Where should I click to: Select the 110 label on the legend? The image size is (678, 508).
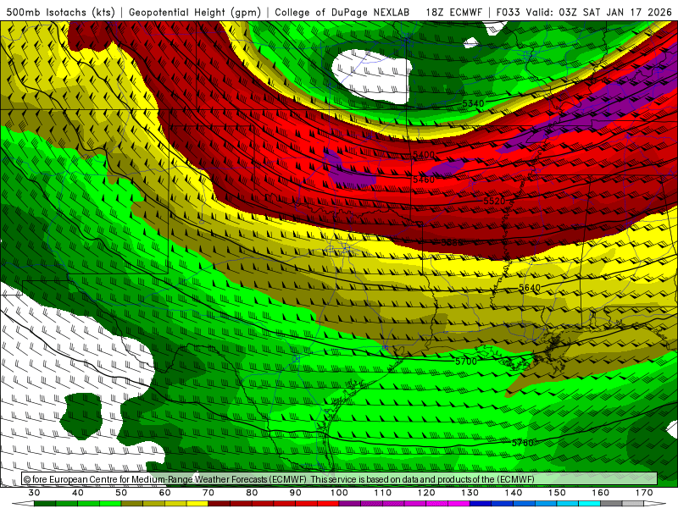pyautogui.click(x=383, y=493)
